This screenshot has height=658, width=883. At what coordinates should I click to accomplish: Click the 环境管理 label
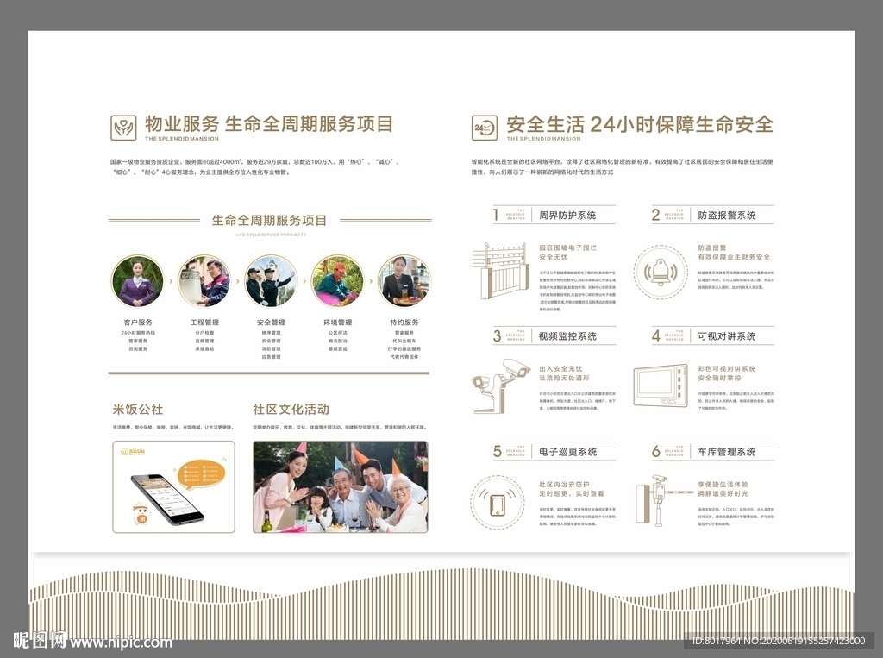pos(337,323)
